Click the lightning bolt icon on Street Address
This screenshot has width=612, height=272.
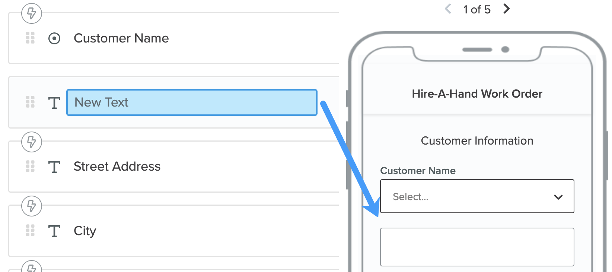point(31,142)
